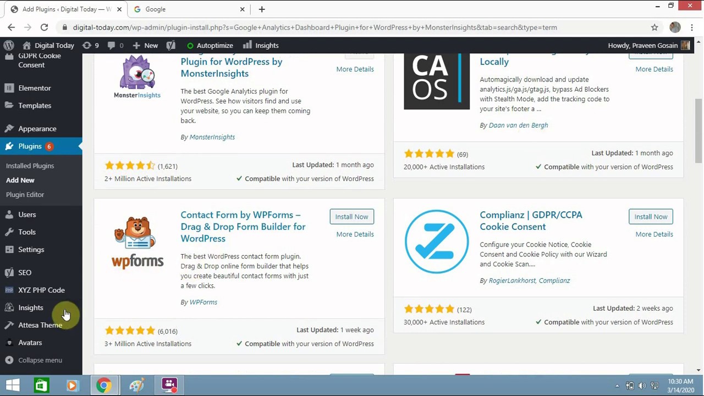
Task: Open Attesa Theme sidebar item
Action: pos(41,325)
